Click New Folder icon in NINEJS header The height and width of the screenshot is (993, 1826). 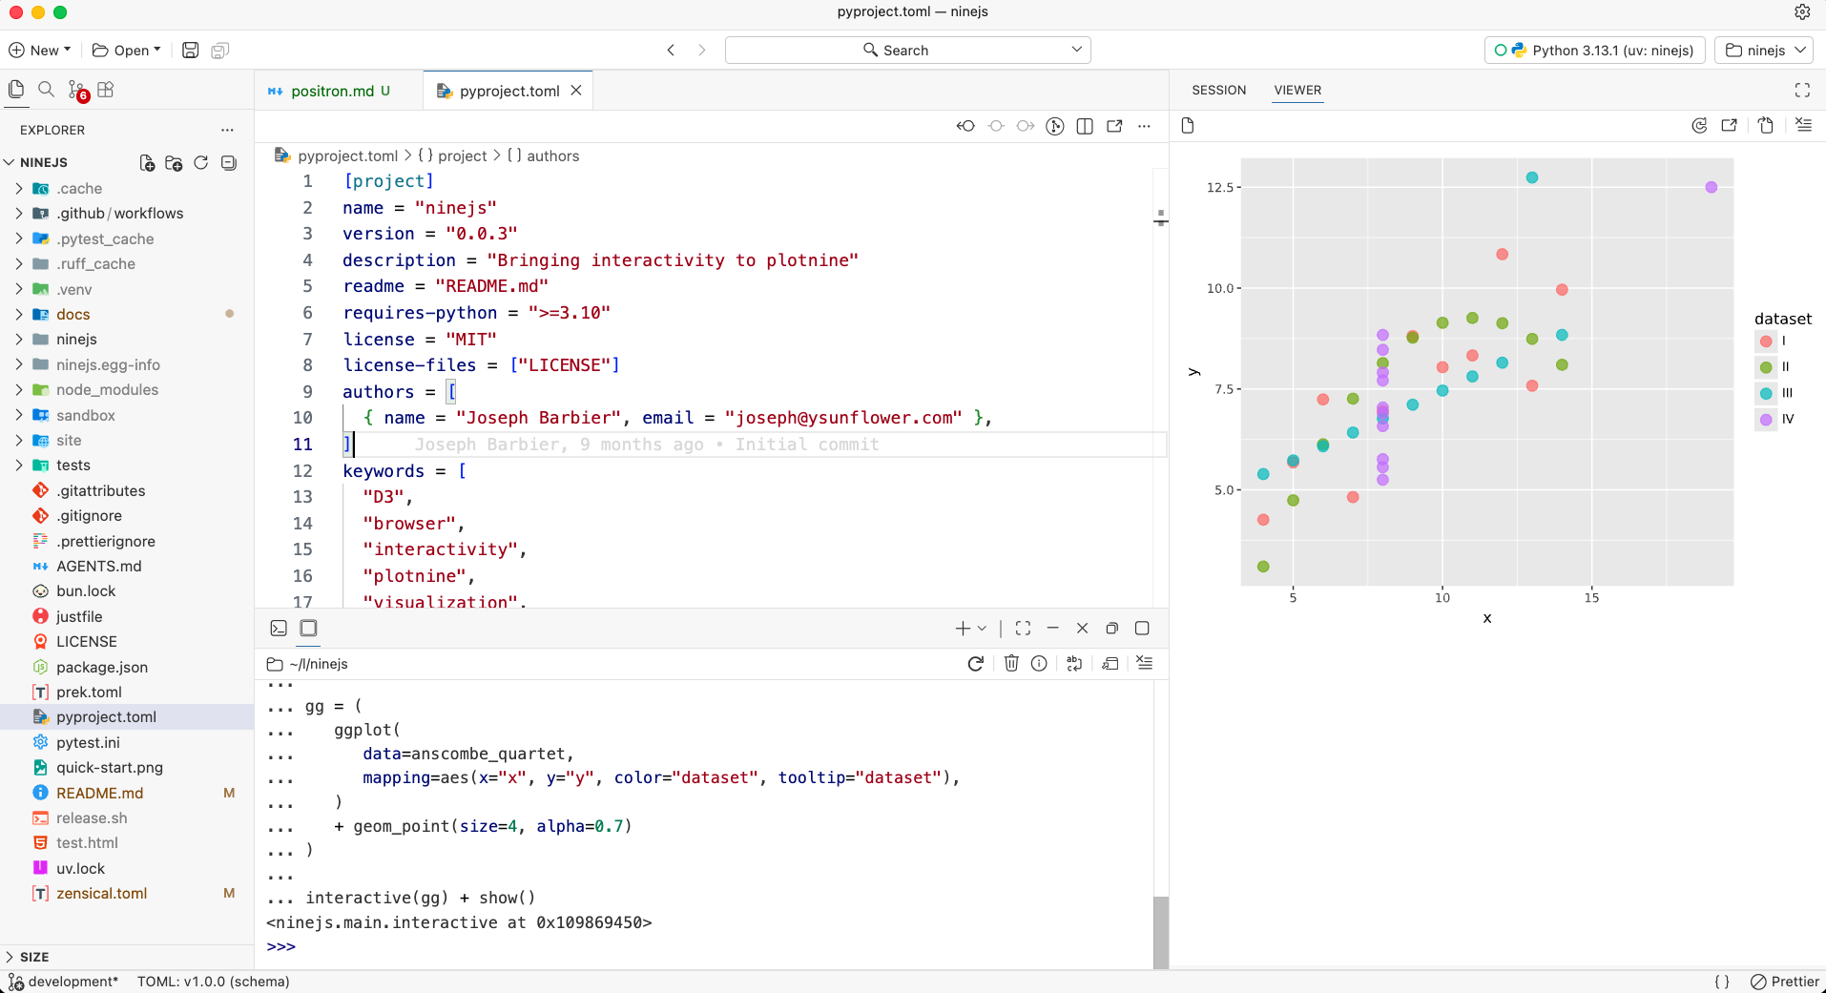pos(174,163)
